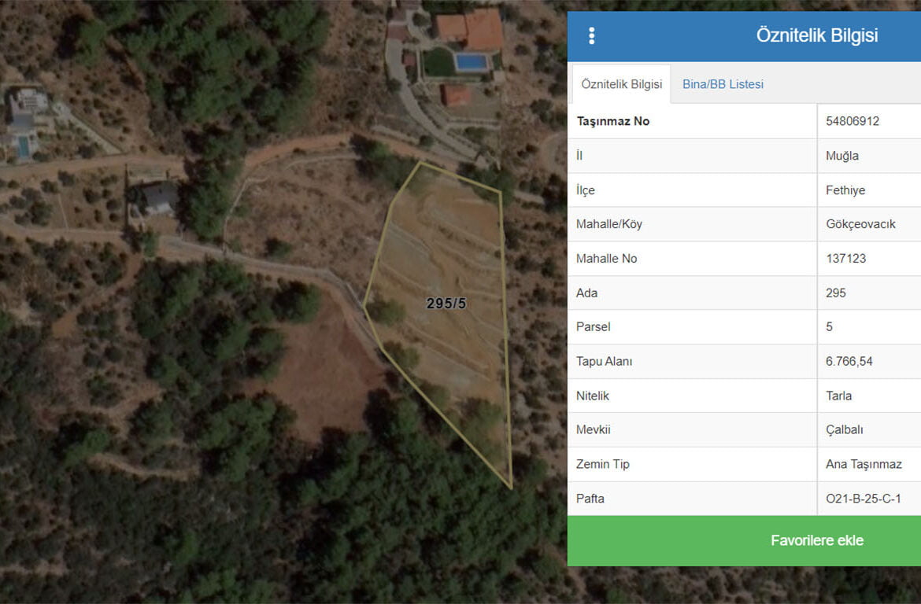Select the Öznitelik Bilgisi tab

621,84
